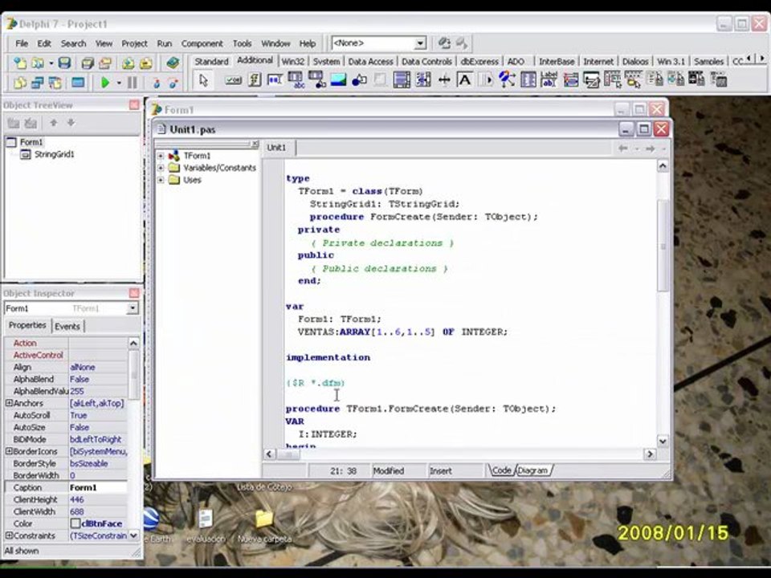
Task: Open the File menu
Action: click(22, 43)
